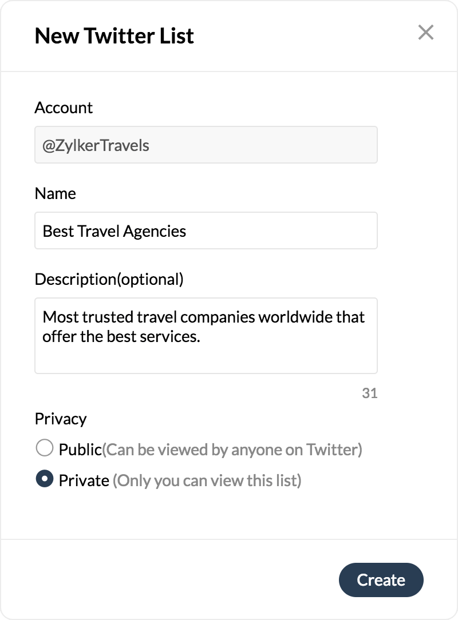The height and width of the screenshot is (620, 458).
Task: Click the Account field label
Action: [64, 108]
